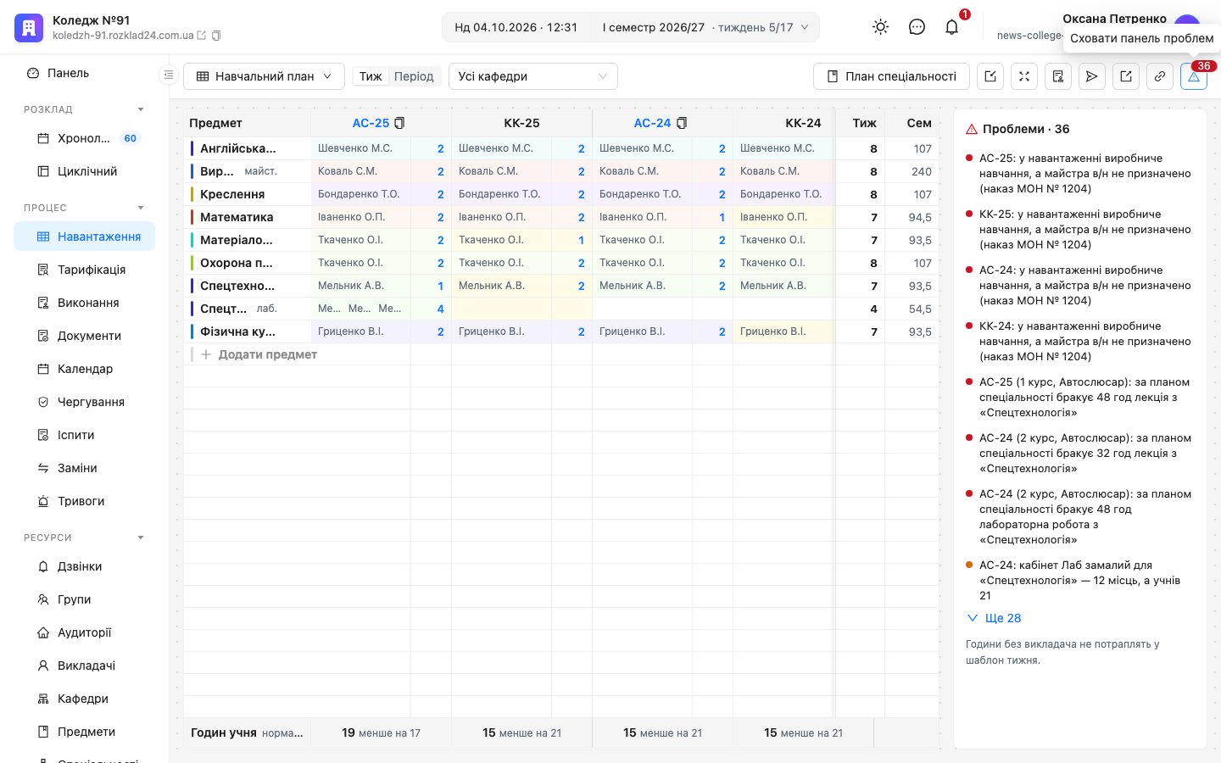This screenshot has height=763, width=1221.
Task: Click the send paper-plane icon
Action: click(x=1092, y=76)
